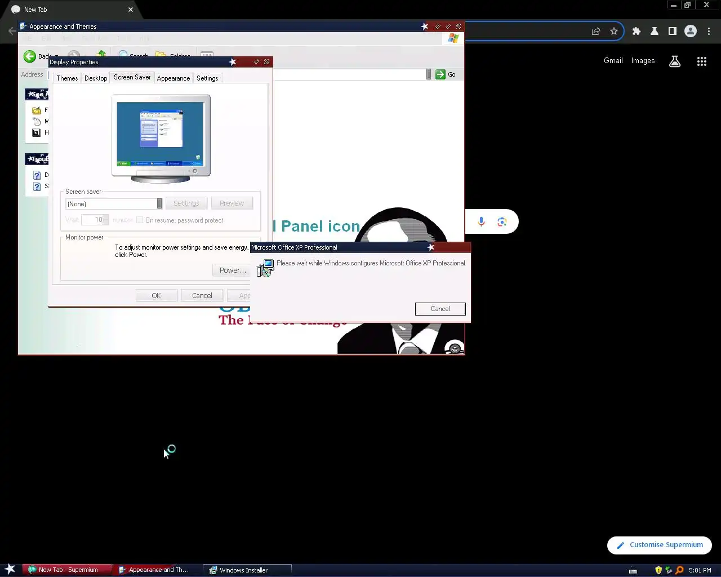The height and width of the screenshot is (577, 721).
Task: Click OK in Display Properties
Action: tap(156, 295)
